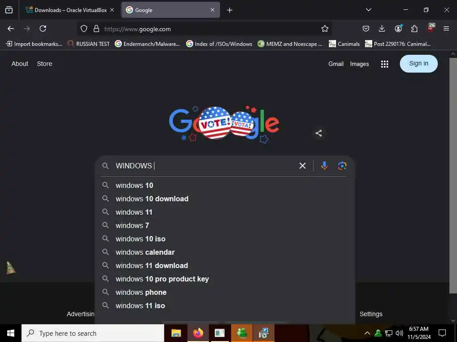Share the Google election doodle
This screenshot has width=457, height=342.
(319, 133)
